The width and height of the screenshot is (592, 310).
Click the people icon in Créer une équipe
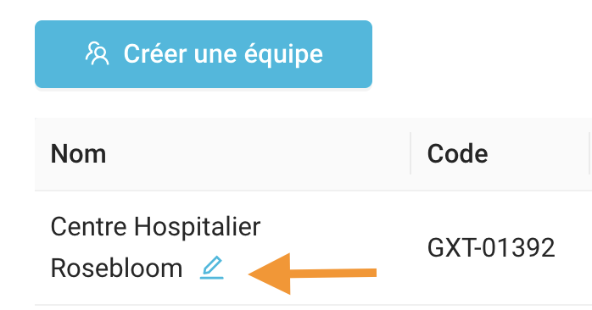[x=98, y=54]
